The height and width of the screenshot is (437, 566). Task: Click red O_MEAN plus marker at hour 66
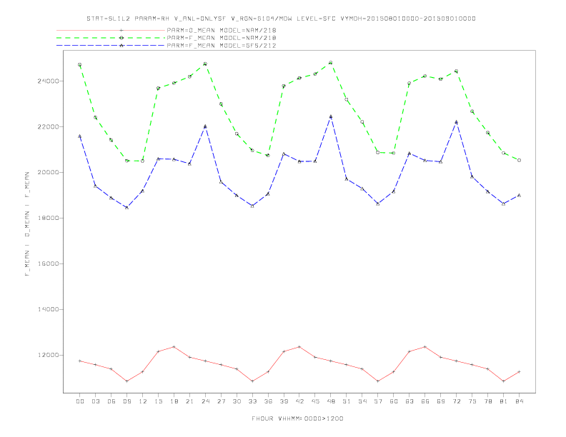pyautogui.click(x=425, y=347)
